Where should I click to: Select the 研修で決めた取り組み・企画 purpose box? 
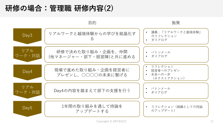[x=92, y=54]
